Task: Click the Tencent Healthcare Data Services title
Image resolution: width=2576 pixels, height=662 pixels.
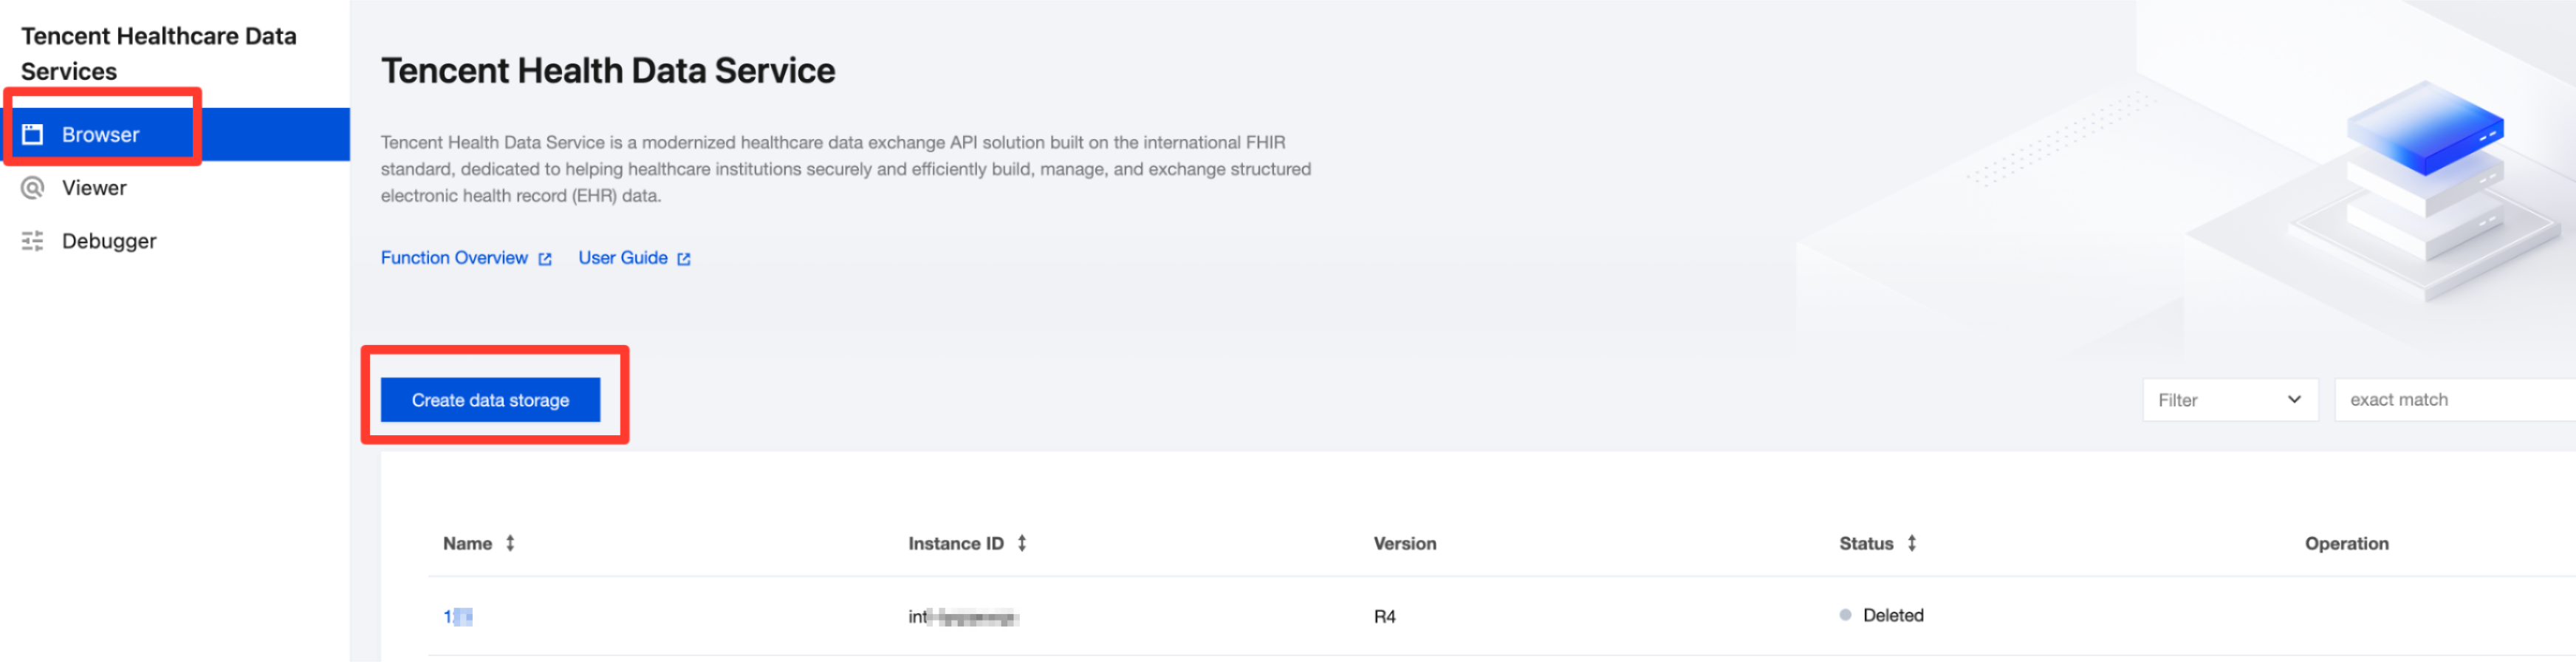Action: point(159,54)
